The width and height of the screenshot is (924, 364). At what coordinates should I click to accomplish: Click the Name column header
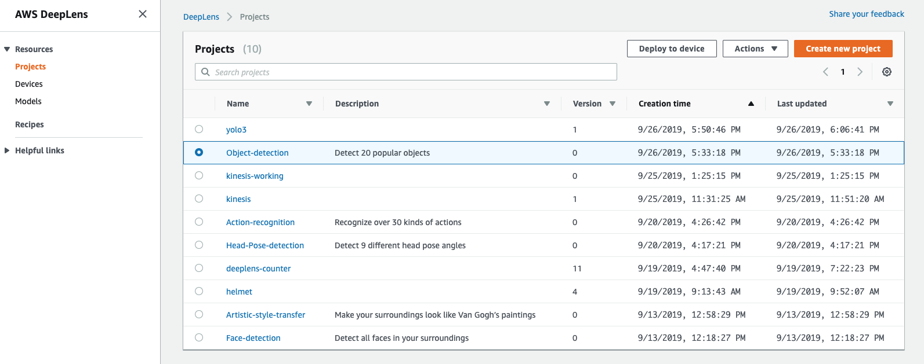[x=238, y=104]
